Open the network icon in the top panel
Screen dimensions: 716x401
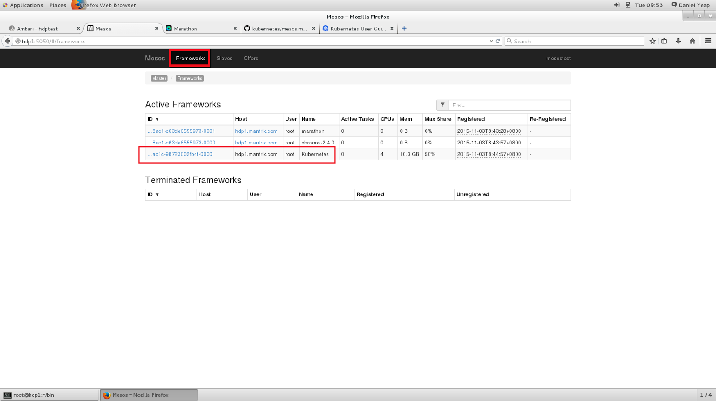(x=628, y=5)
